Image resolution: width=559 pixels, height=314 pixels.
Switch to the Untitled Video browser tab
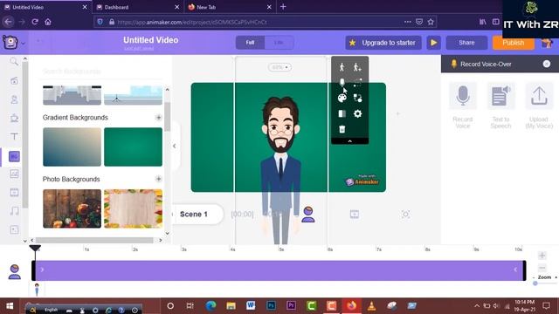tap(45, 7)
